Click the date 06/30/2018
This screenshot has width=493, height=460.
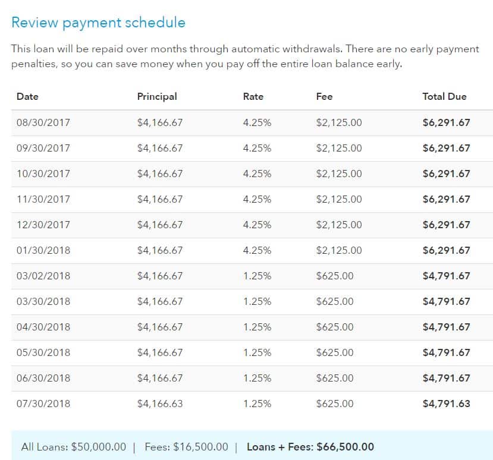(x=43, y=378)
